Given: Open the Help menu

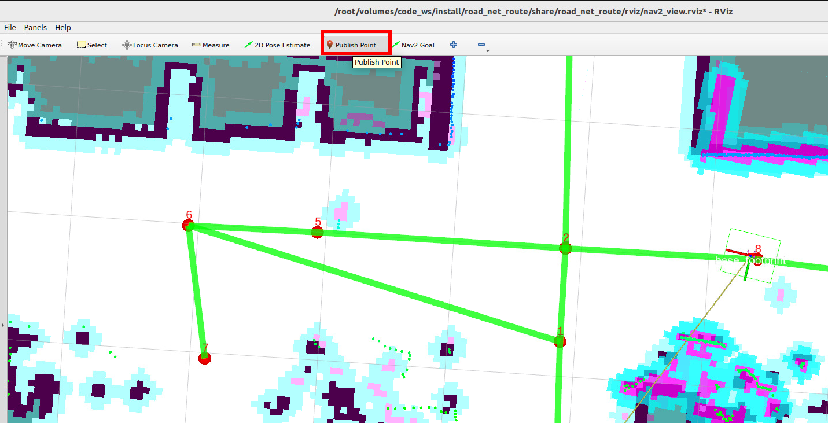Looking at the screenshot, I should [63, 28].
